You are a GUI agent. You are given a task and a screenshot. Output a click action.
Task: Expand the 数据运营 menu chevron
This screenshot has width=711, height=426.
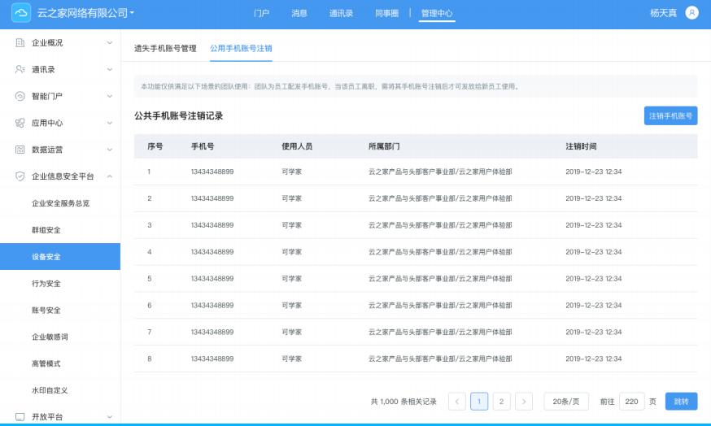click(109, 150)
